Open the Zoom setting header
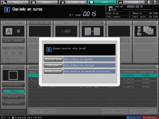Viewport: 159px width, 119px height. coord(66,23)
